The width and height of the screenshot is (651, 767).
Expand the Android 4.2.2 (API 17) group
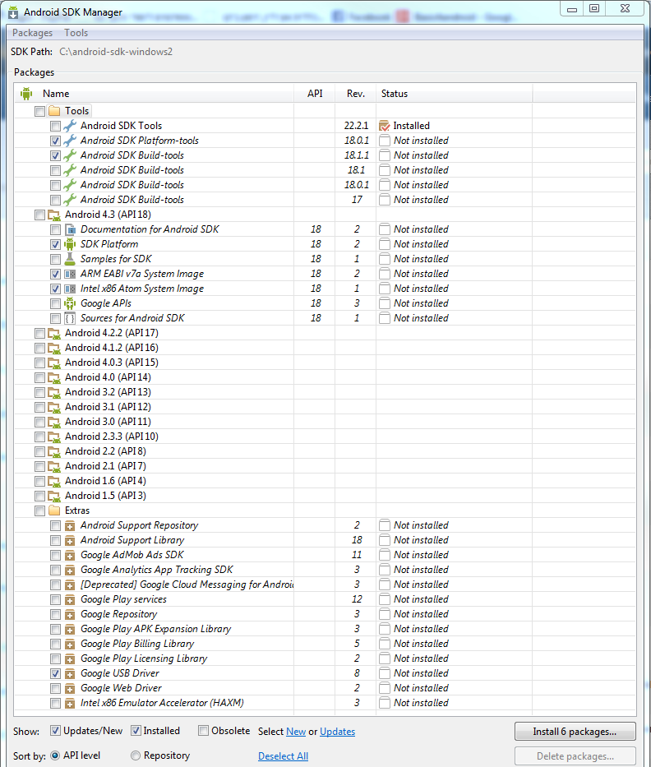click(112, 333)
